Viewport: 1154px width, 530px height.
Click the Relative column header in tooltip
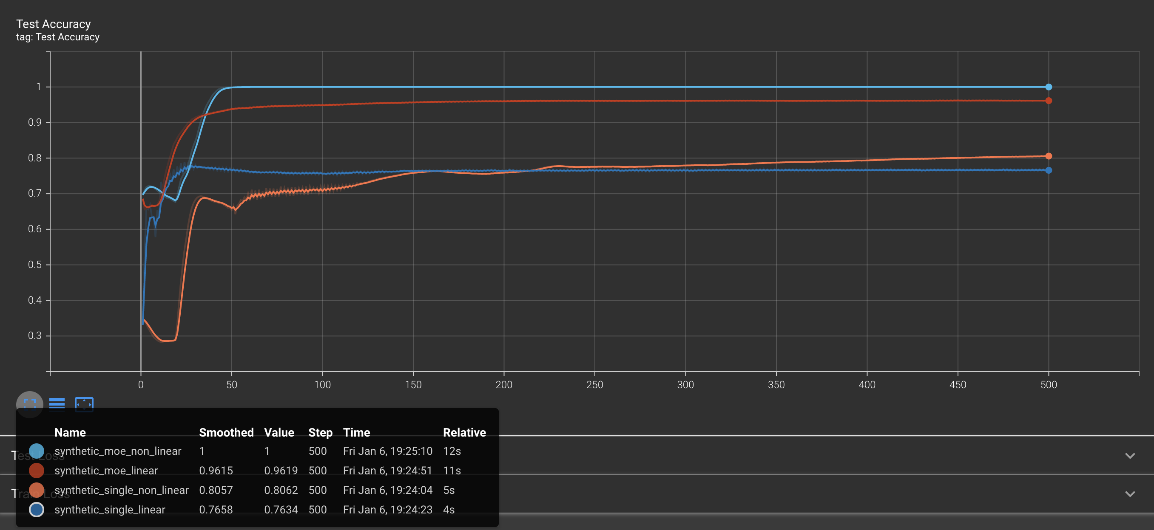pyautogui.click(x=464, y=432)
